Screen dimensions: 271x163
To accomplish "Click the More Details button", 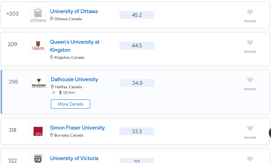I will (x=71, y=104).
